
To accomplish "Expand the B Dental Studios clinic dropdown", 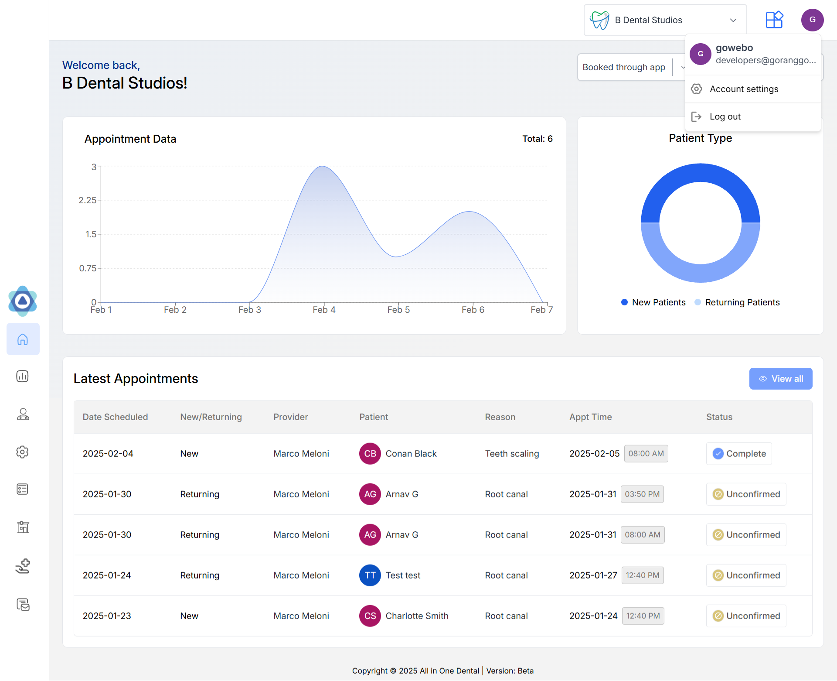I will tap(665, 20).
